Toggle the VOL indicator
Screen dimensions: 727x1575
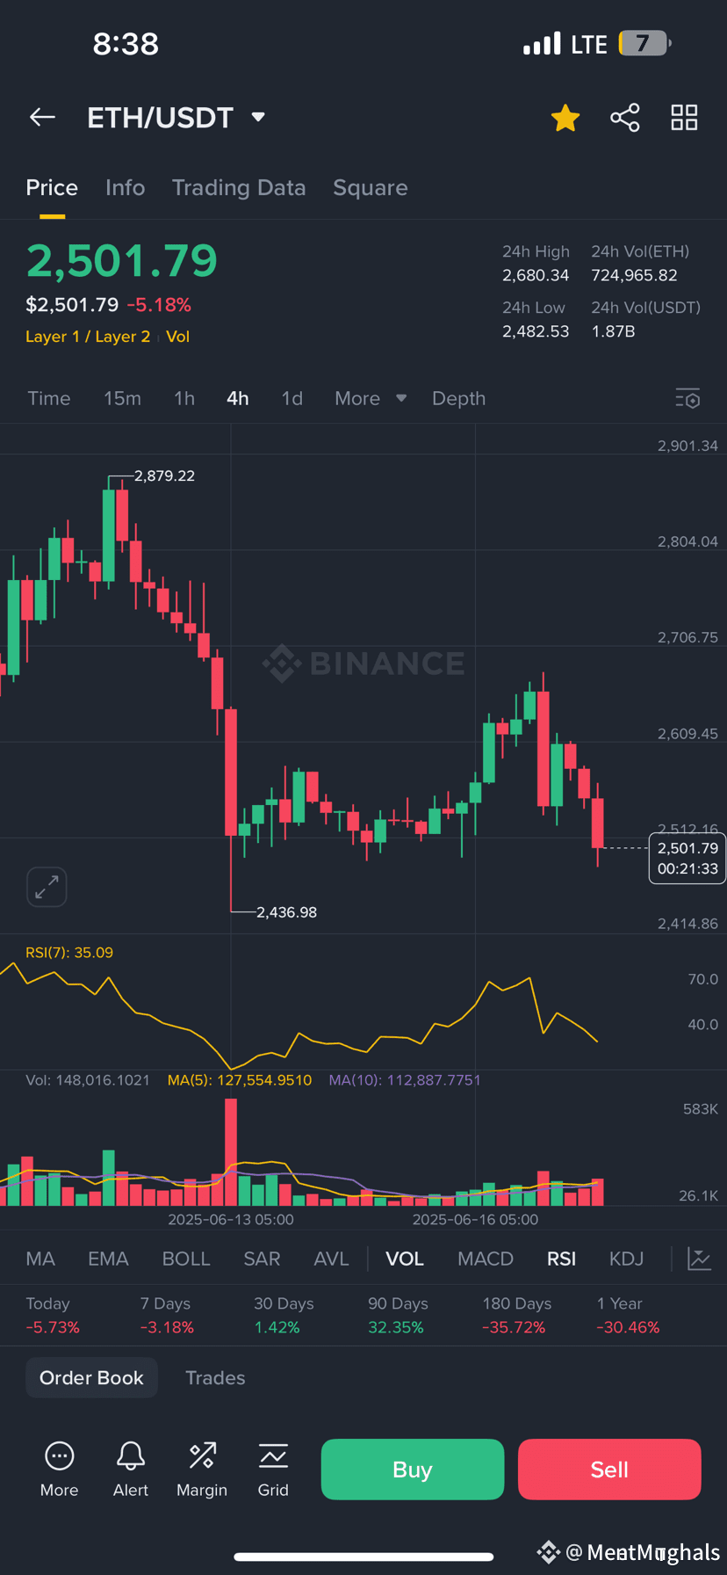[405, 1259]
